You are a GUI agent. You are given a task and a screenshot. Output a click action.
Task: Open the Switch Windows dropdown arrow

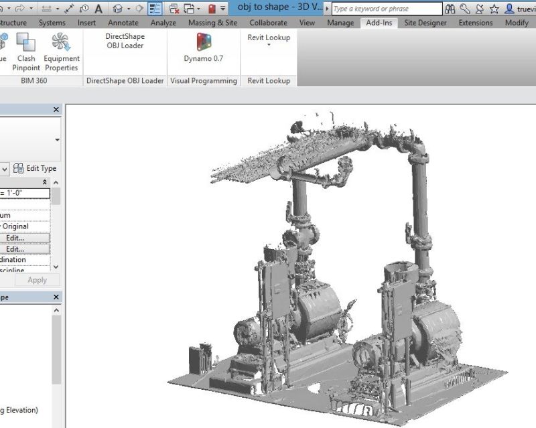[198, 8]
